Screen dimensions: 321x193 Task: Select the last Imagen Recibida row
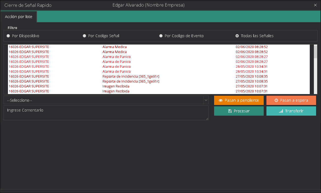[116, 91]
